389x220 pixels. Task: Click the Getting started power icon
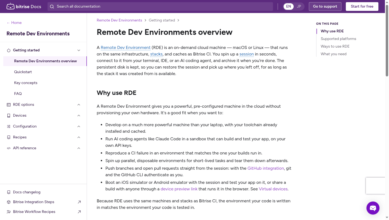[x=9, y=50]
